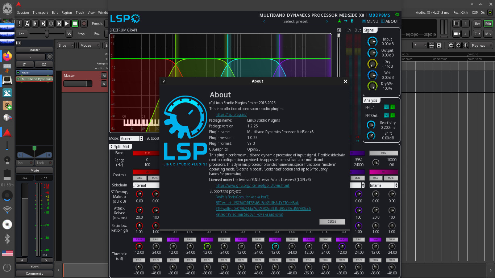The image size is (495, 278).
Task: Open the Playhead zoom focus dropdown
Action: (481, 46)
